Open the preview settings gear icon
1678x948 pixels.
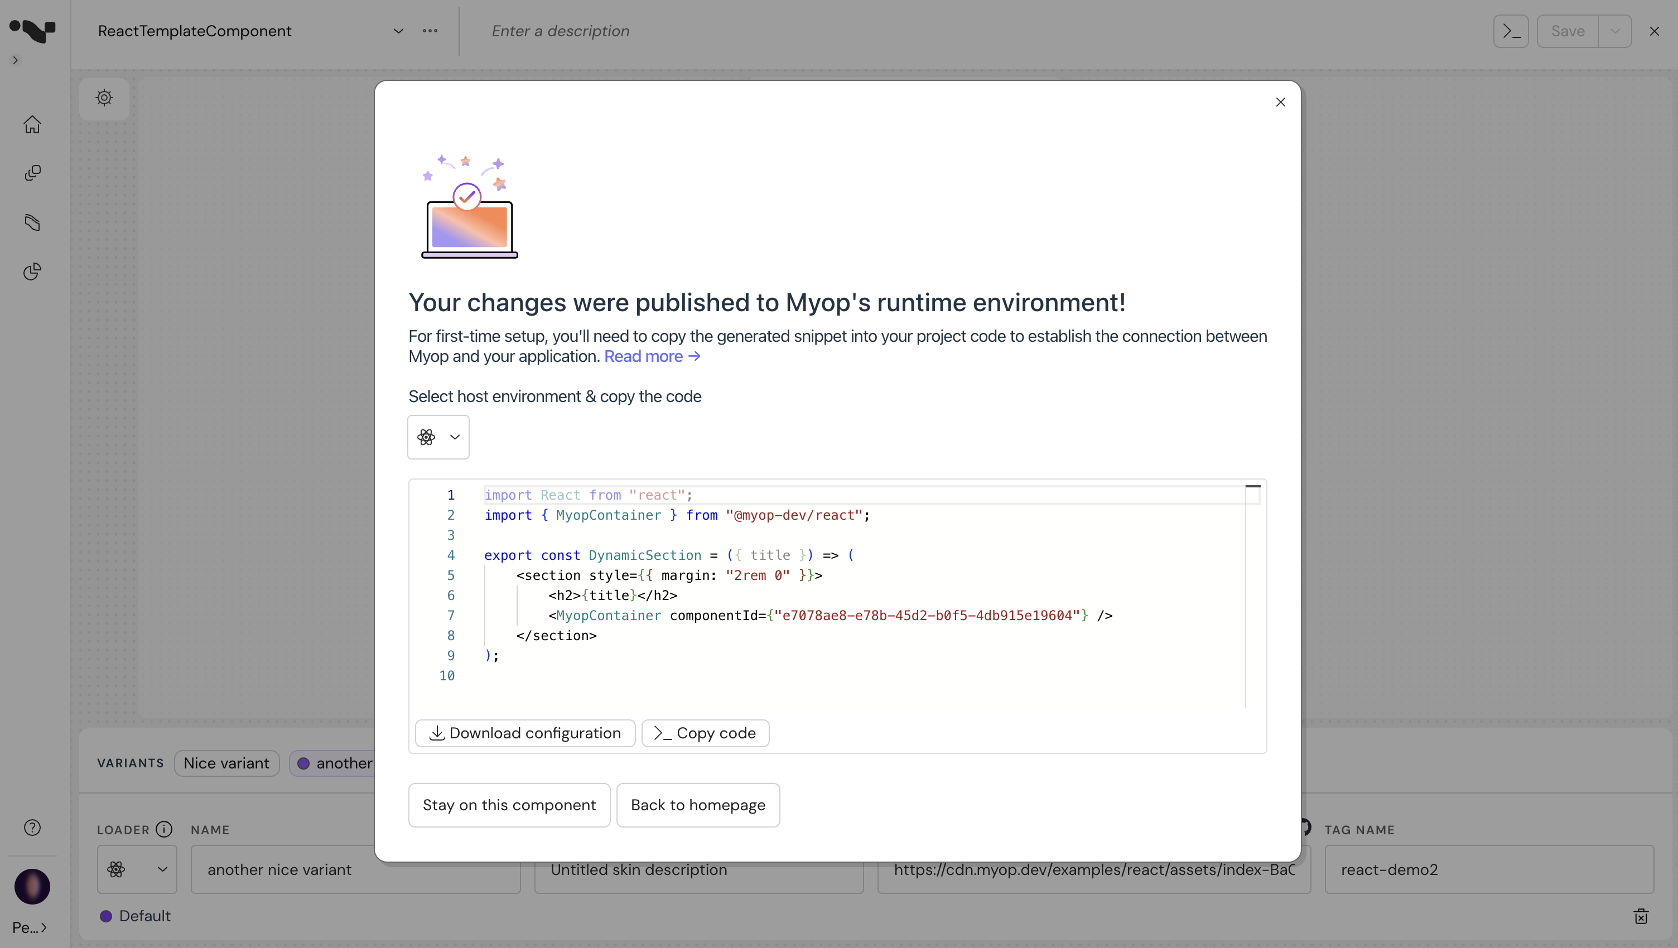(x=104, y=98)
